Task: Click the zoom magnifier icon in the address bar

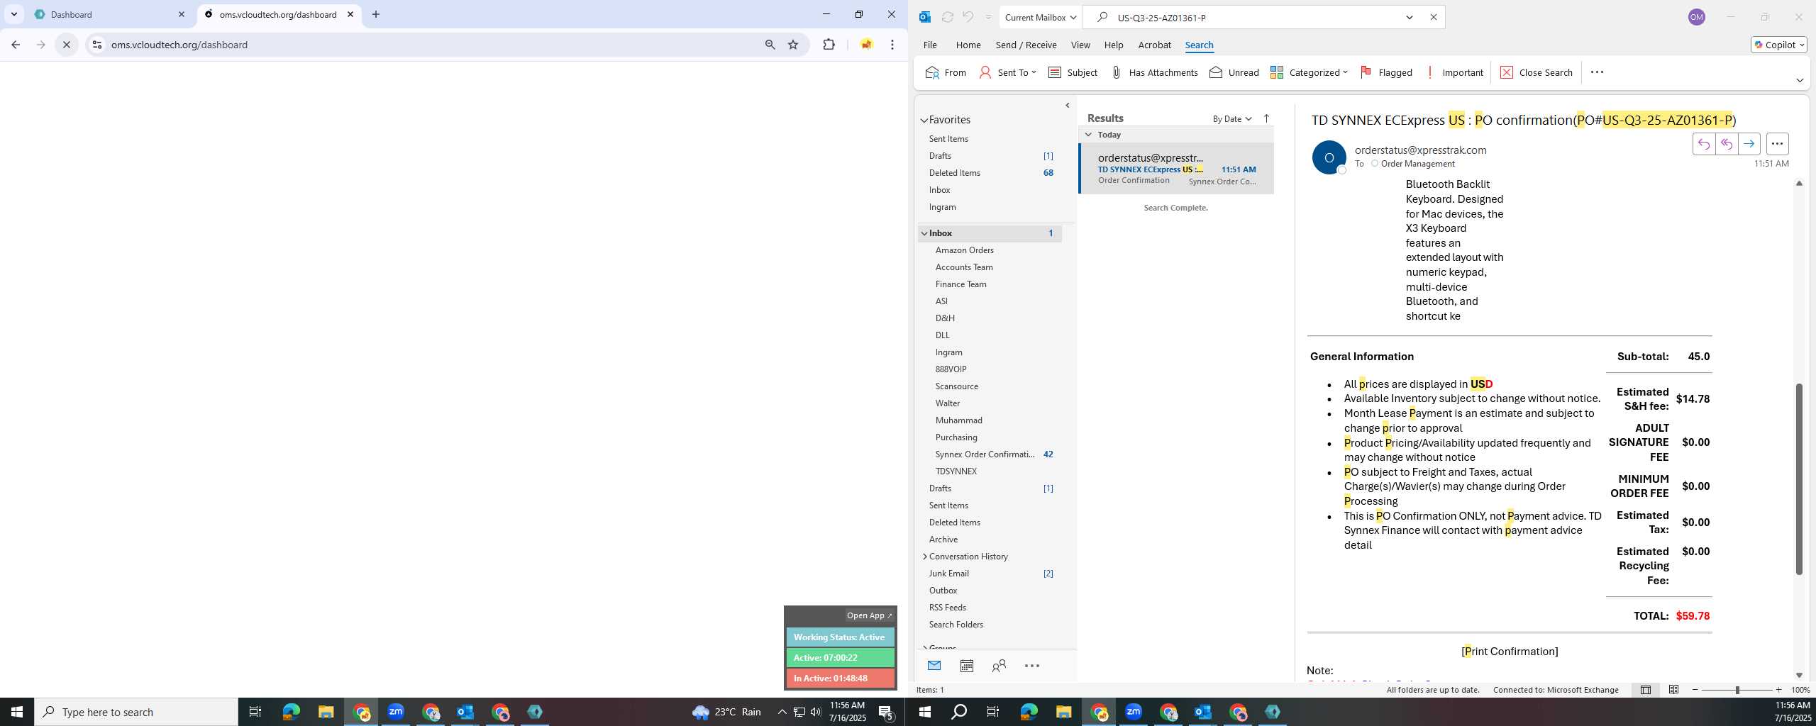Action: (770, 45)
